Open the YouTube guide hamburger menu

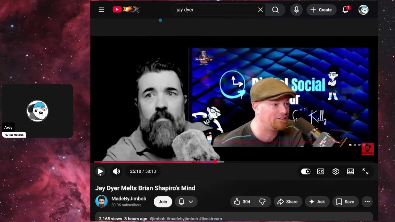coord(102,10)
